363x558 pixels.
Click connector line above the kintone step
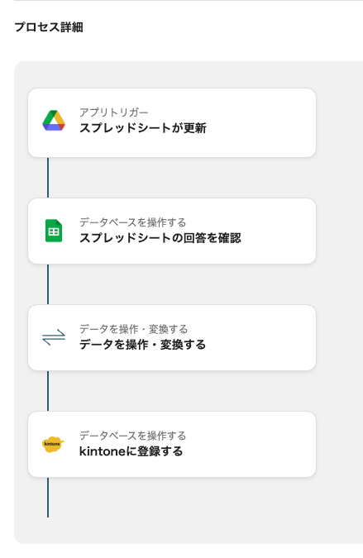pyautogui.click(x=48, y=391)
